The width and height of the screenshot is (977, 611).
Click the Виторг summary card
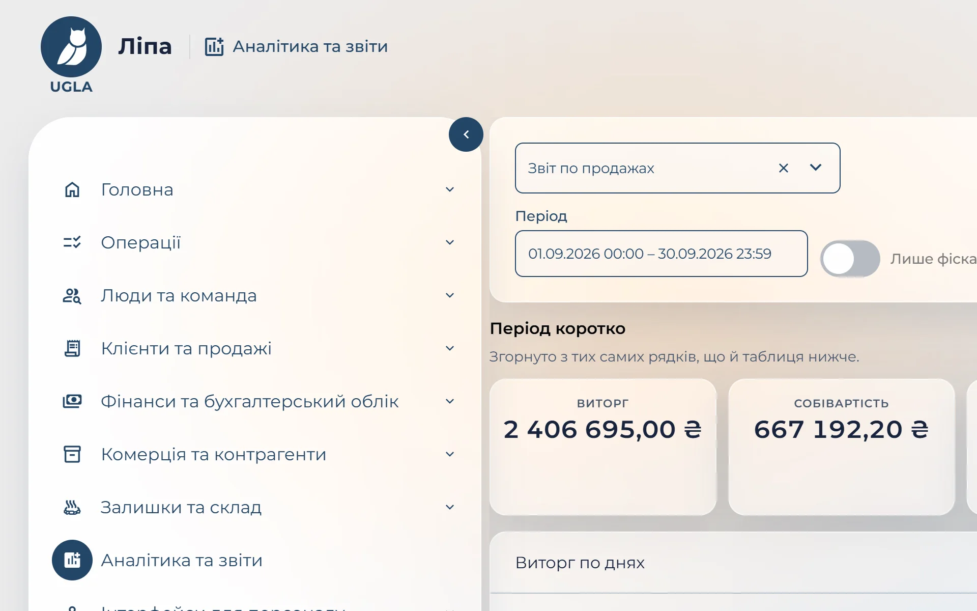[x=602, y=447]
